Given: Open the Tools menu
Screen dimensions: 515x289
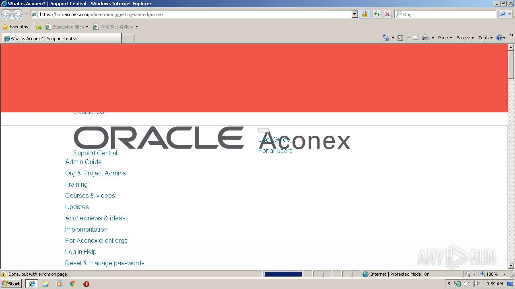Looking at the screenshot, I should 485,38.
